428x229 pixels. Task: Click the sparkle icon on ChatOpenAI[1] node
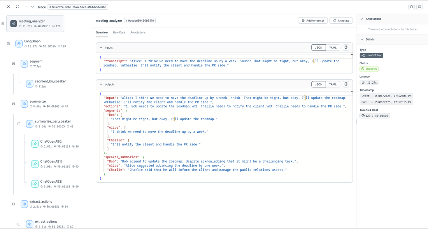pyautogui.click(x=35, y=164)
